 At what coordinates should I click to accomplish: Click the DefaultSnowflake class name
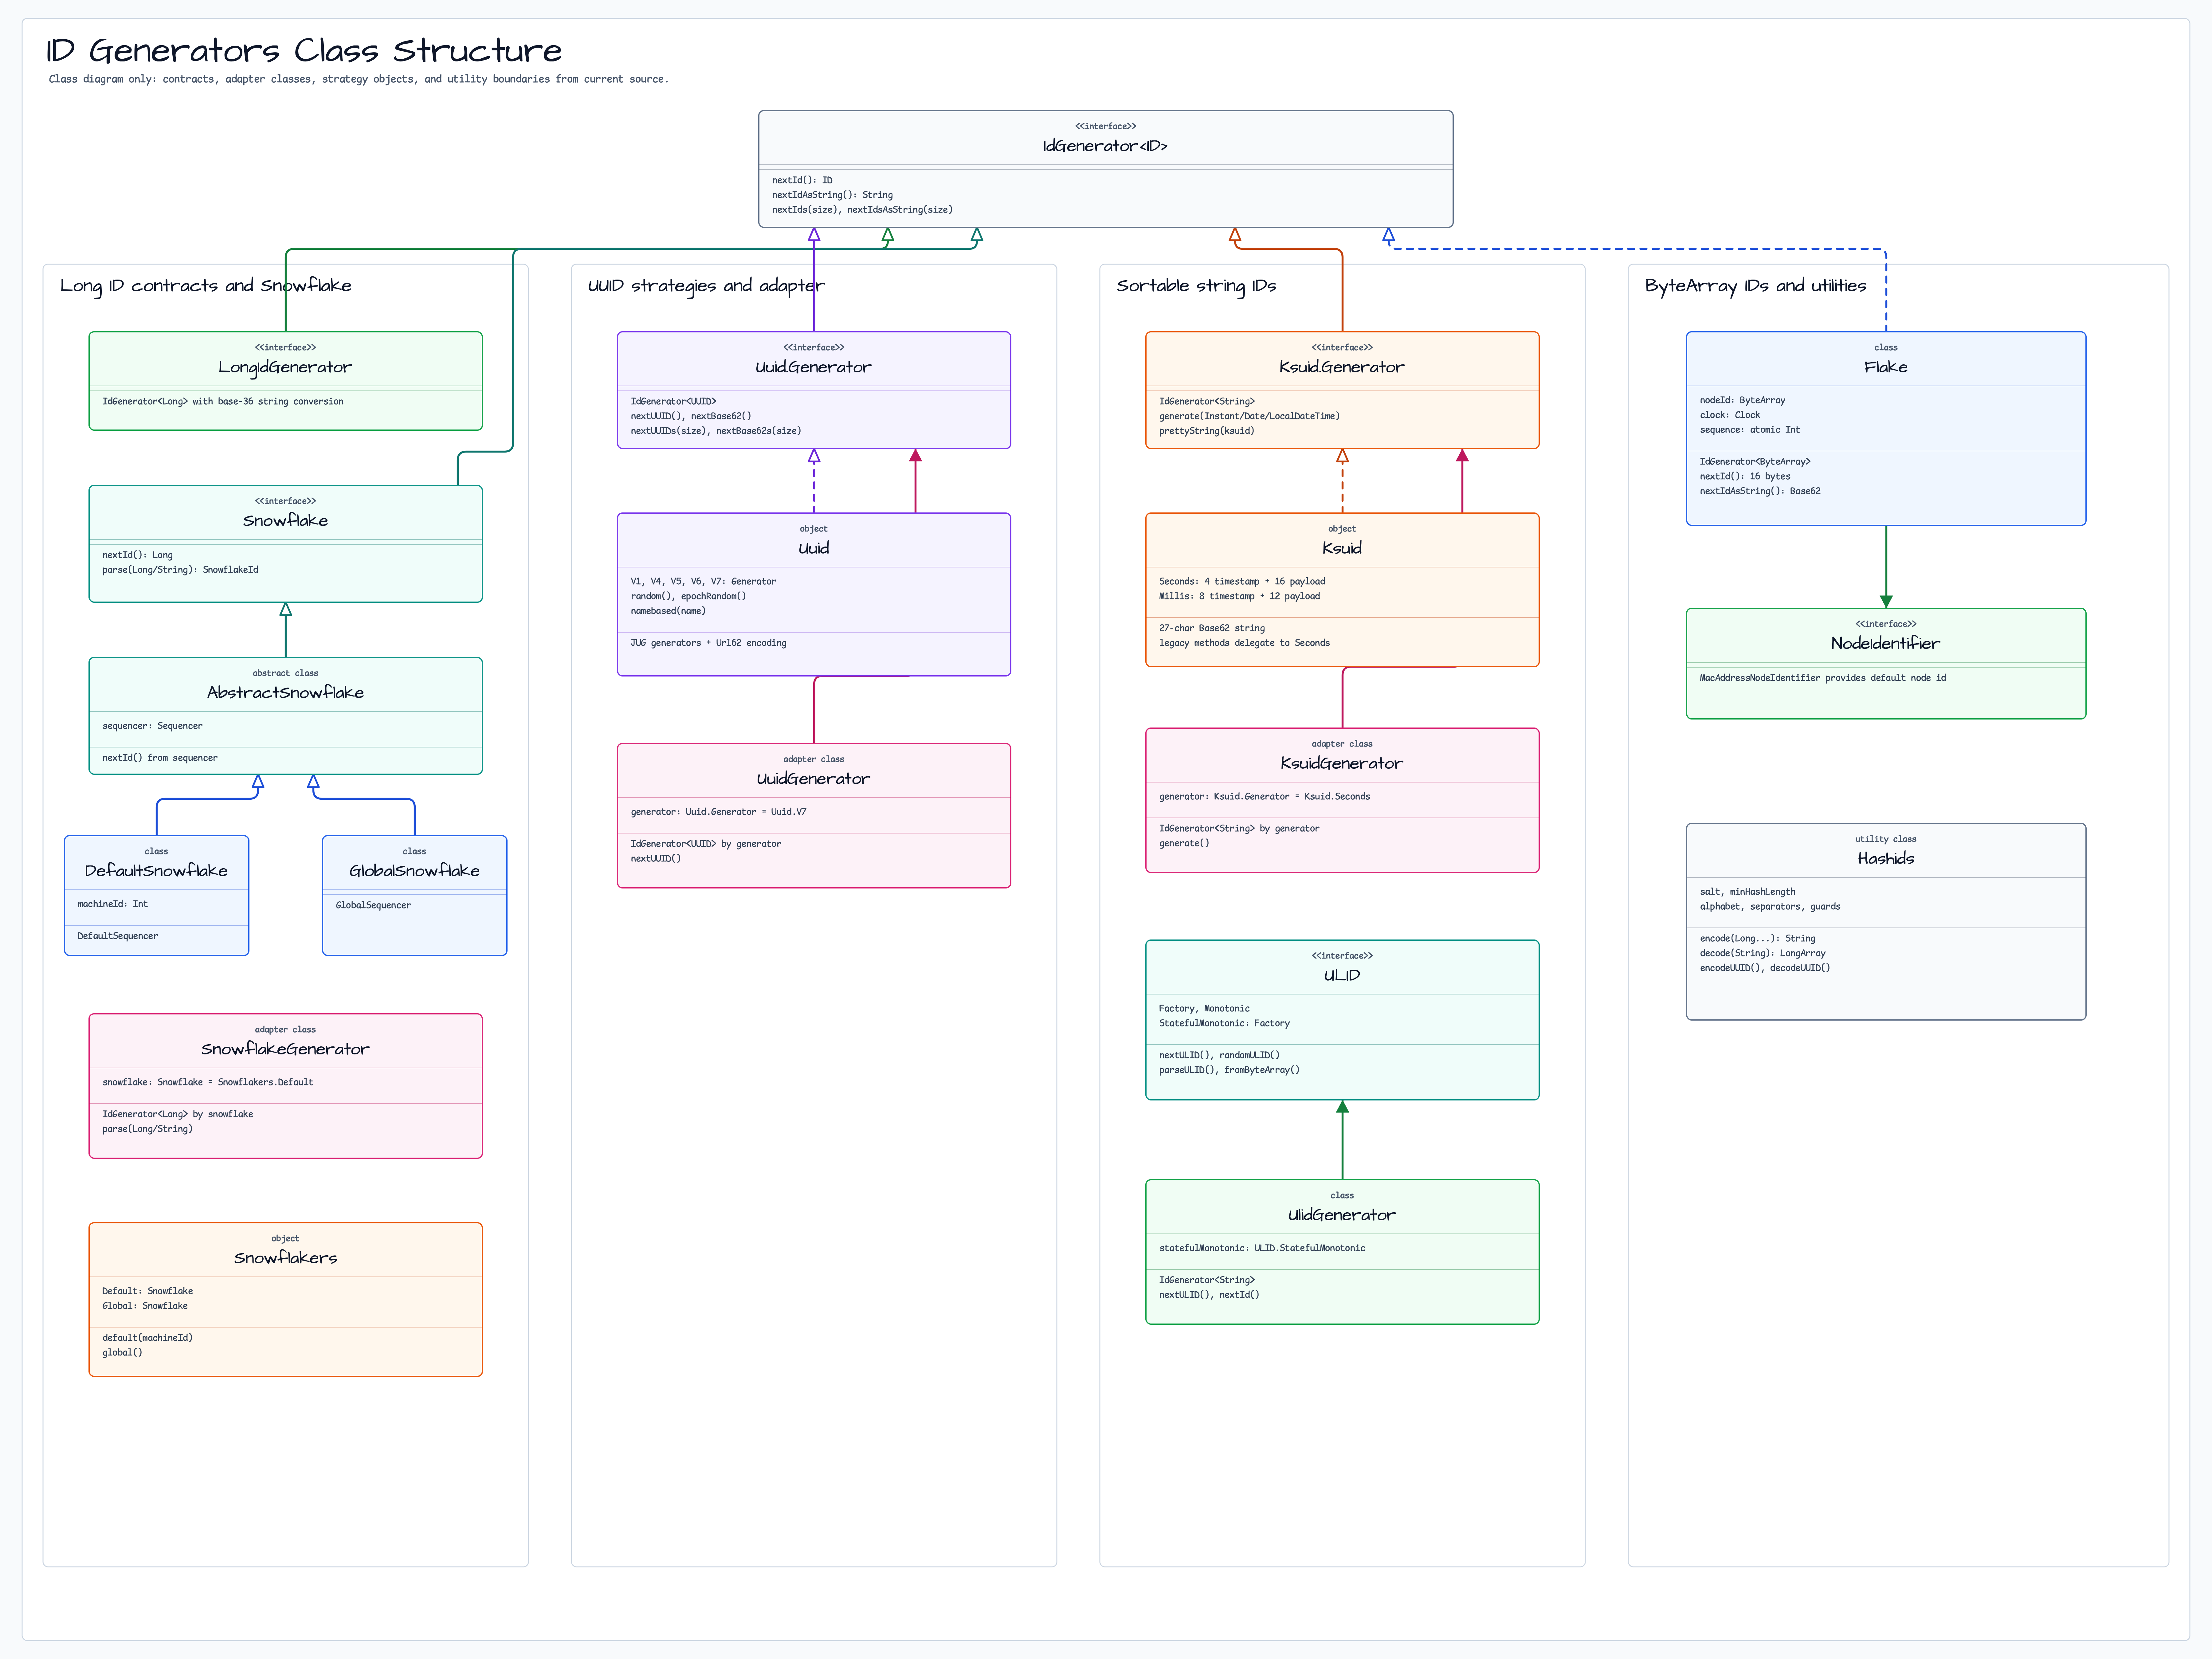coord(156,871)
